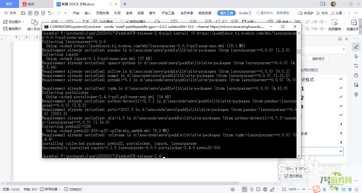Click the 协作 collaboration button
362x193 pixels.
pyautogui.click(x=322, y=13)
